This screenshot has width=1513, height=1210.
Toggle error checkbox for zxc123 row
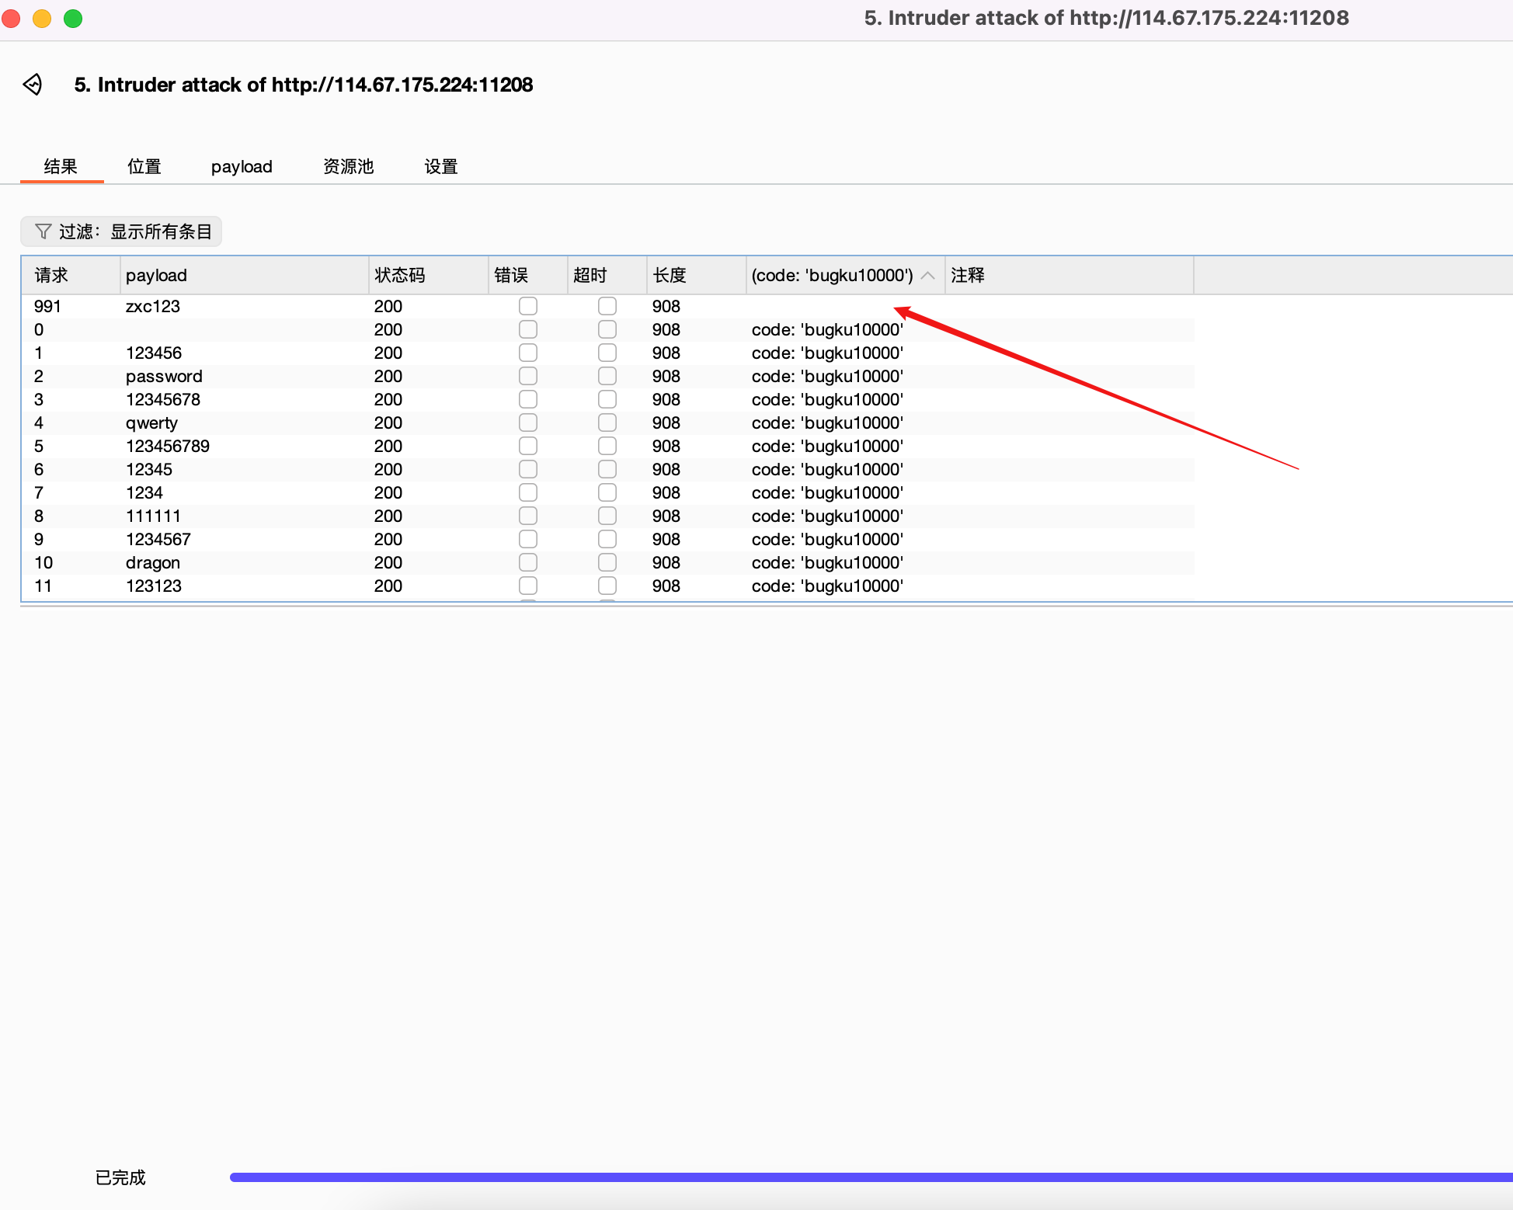pyautogui.click(x=528, y=306)
